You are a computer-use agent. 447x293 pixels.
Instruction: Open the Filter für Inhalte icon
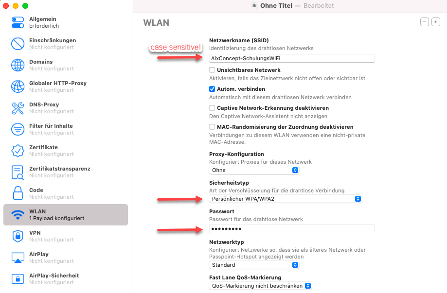(x=18, y=129)
